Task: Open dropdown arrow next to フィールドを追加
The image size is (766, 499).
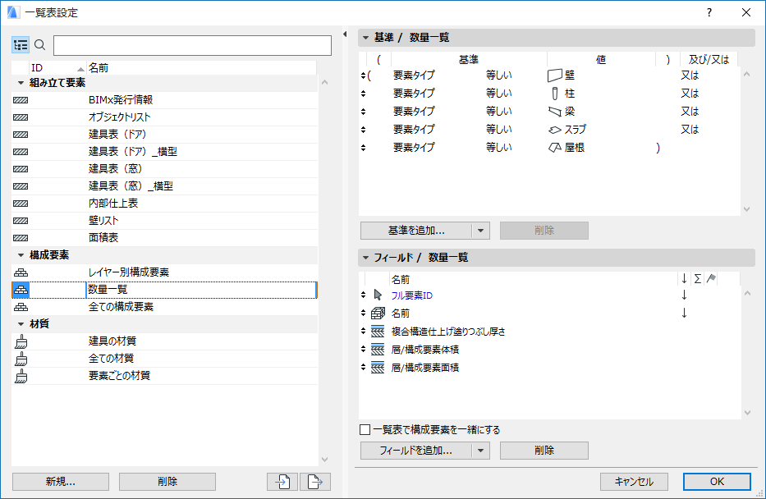Action: [481, 451]
